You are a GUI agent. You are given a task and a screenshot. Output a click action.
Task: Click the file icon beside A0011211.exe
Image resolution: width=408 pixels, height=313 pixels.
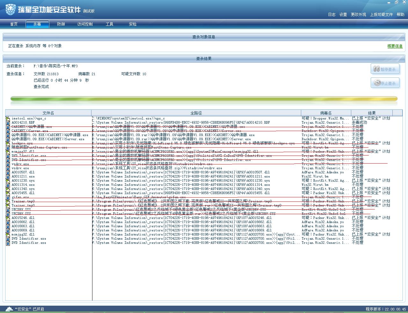click(x=8, y=177)
